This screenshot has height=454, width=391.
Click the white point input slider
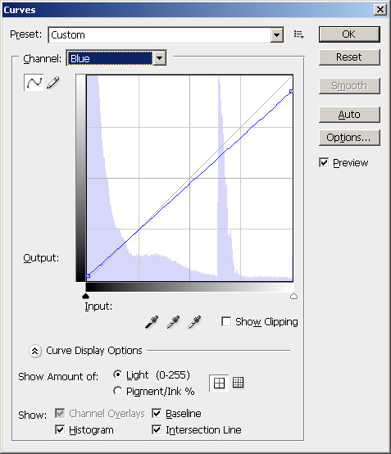(293, 296)
